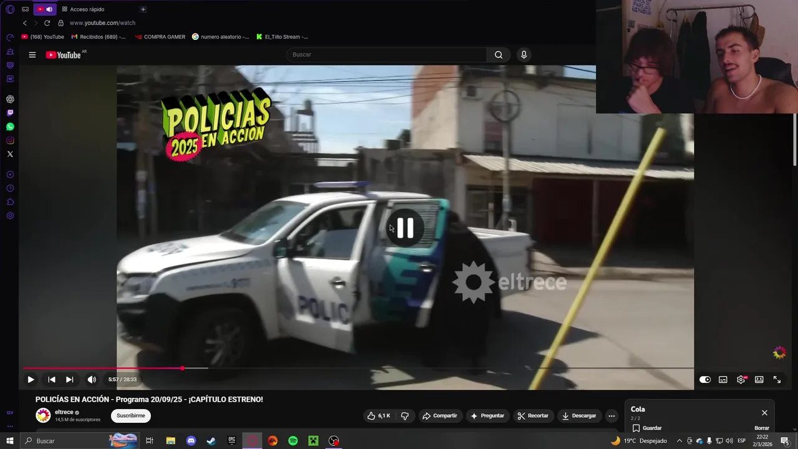The image size is (798, 449).
Task: Mute the video player volume
Action: (x=92, y=379)
